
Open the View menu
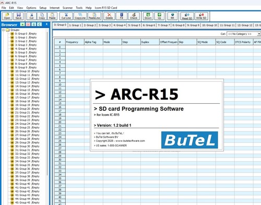(20, 8)
